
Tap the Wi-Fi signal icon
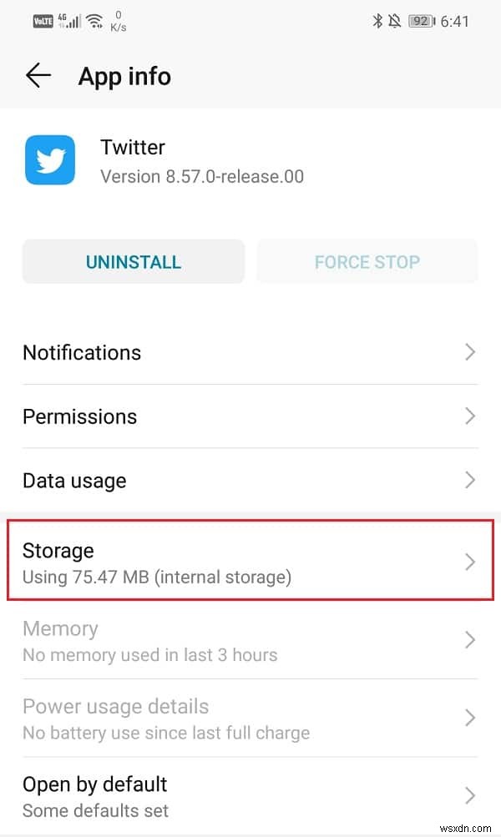point(94,22)
